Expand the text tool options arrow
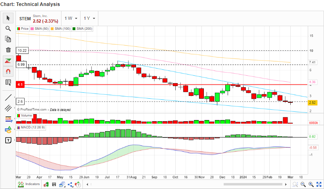The image size is (324, 189). [x=14, y=140]
